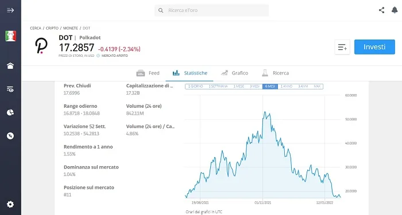Image resolution: width=402 pixels, height=215 pixels.
Task: Open the Settings gear icon
Action: tap(10, 204)
